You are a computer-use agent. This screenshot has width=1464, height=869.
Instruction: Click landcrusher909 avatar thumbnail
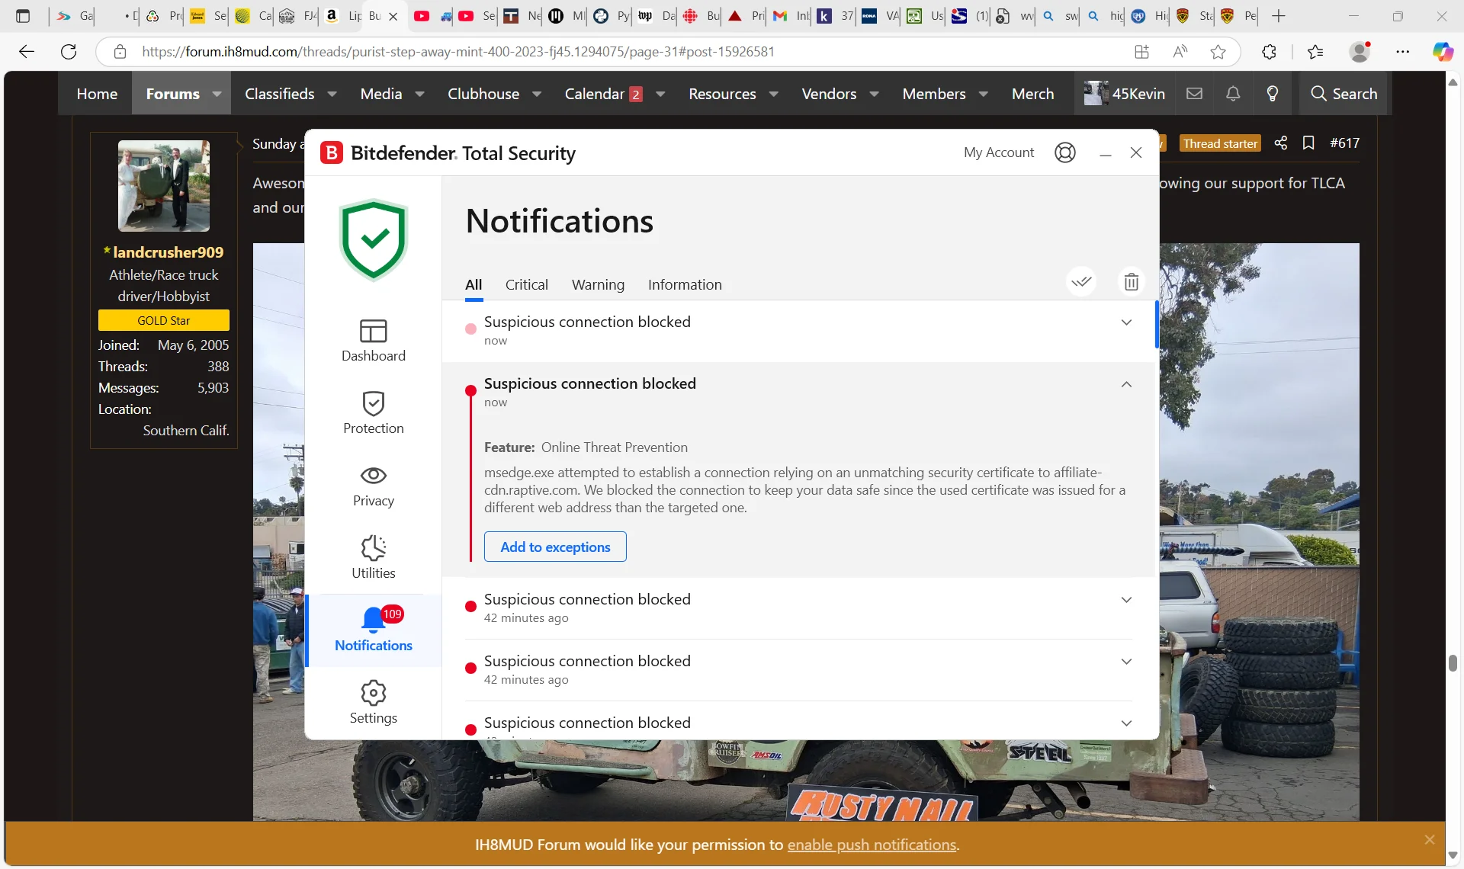click(x=164, y=185)
